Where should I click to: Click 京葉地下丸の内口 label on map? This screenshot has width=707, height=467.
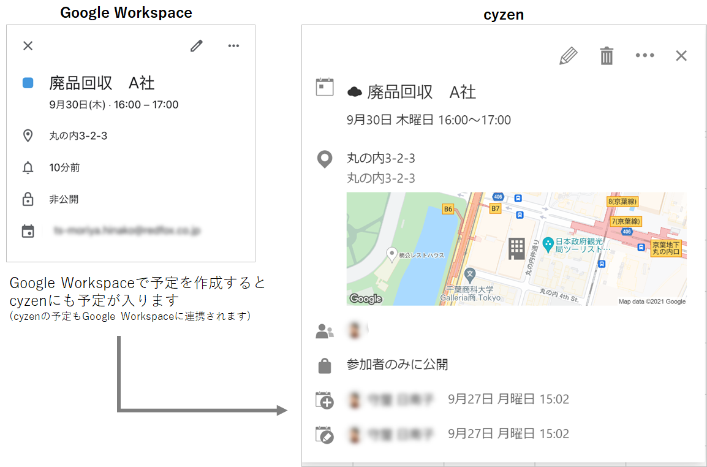point(665,248)
